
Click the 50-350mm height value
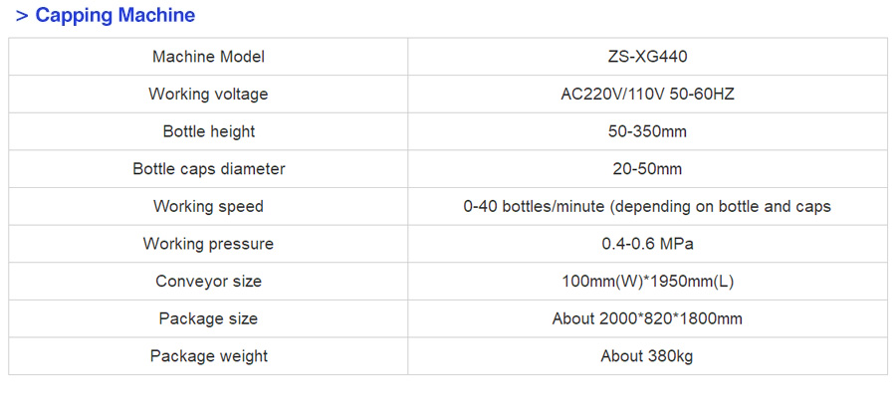(647, 131)
